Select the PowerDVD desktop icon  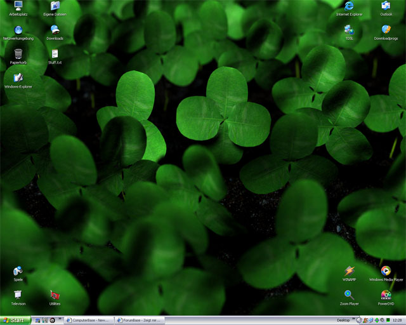coord(386,298)
